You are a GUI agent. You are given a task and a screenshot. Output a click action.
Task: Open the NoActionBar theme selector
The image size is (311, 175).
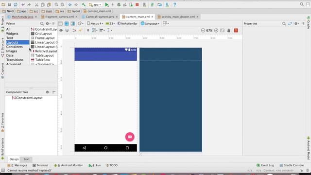click(127, 24)
